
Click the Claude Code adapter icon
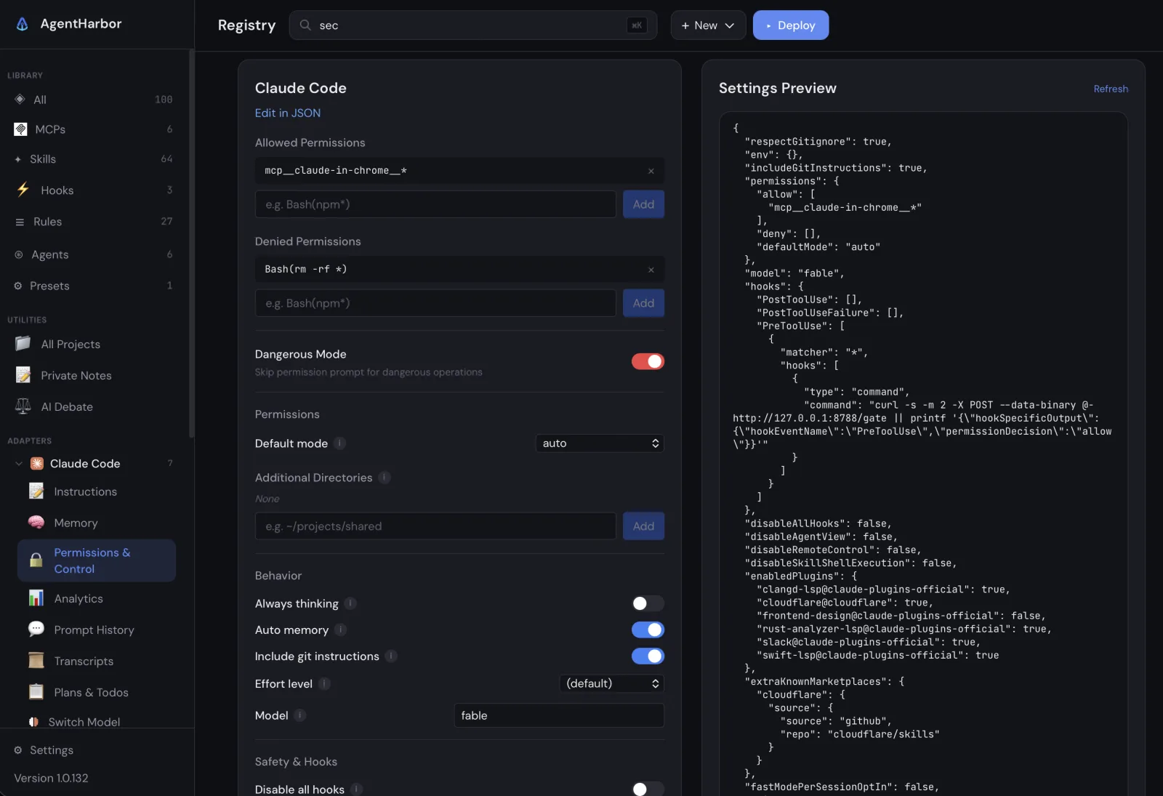(x=37, y=463)
